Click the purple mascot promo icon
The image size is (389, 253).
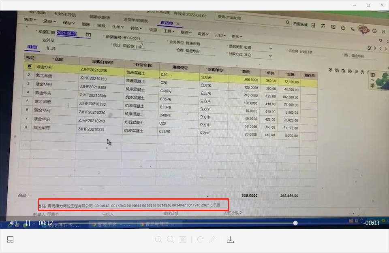point(364,29)
